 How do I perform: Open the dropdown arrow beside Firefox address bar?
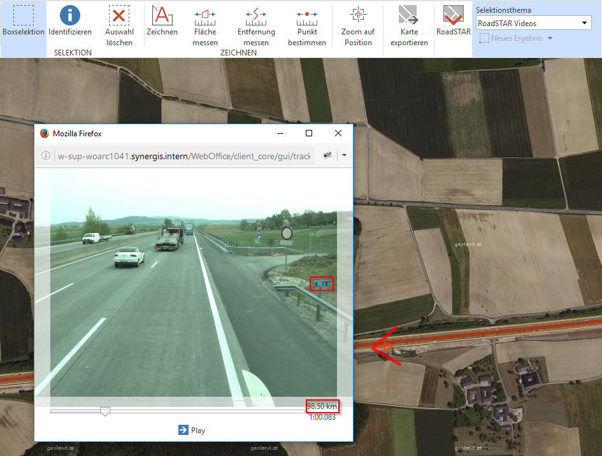click(x=344, y=155)
